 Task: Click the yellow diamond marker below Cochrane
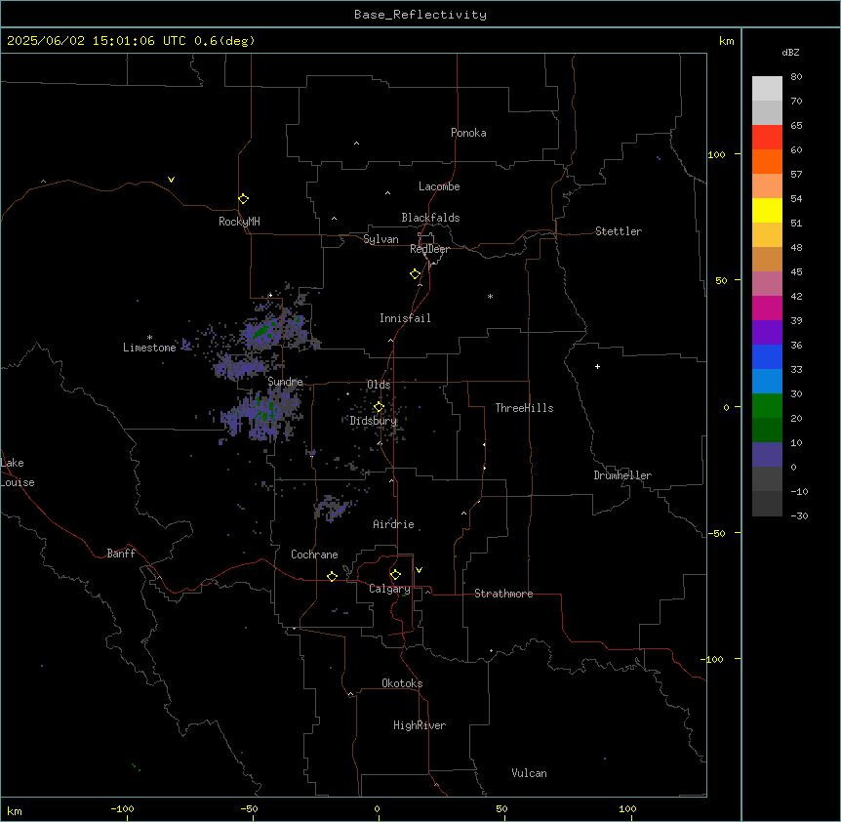pos(332,576)
